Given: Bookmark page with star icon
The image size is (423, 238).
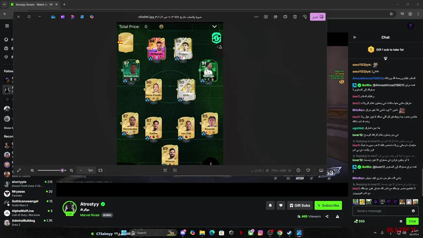Looking at the screenshot, I should 391,14.
